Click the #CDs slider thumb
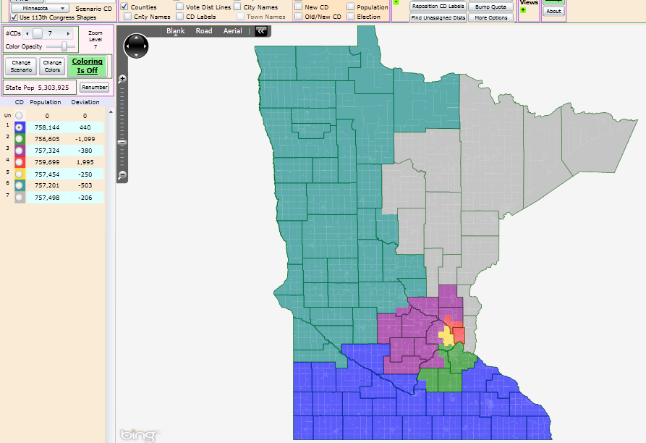This screenshot has width=646, height=443. pyautogui.click(x=38, y=34)
